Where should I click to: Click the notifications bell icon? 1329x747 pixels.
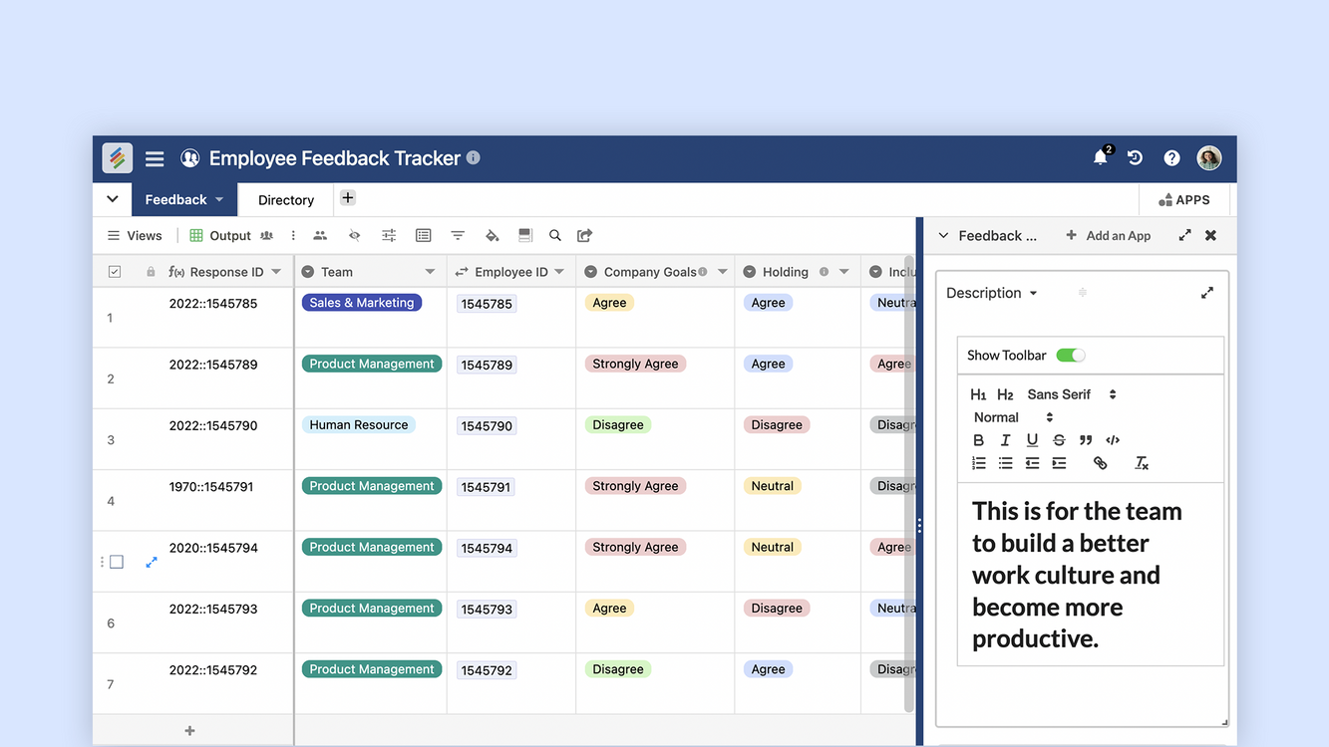tap(1100, 158)
